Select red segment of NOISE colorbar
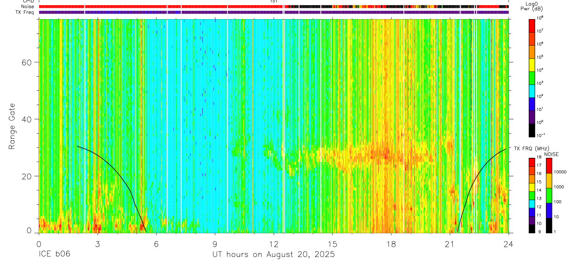The height and width of the screenshot is (264, 572). 548,166
